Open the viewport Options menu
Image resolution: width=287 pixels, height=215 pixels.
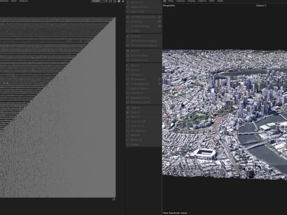point(202,1)
